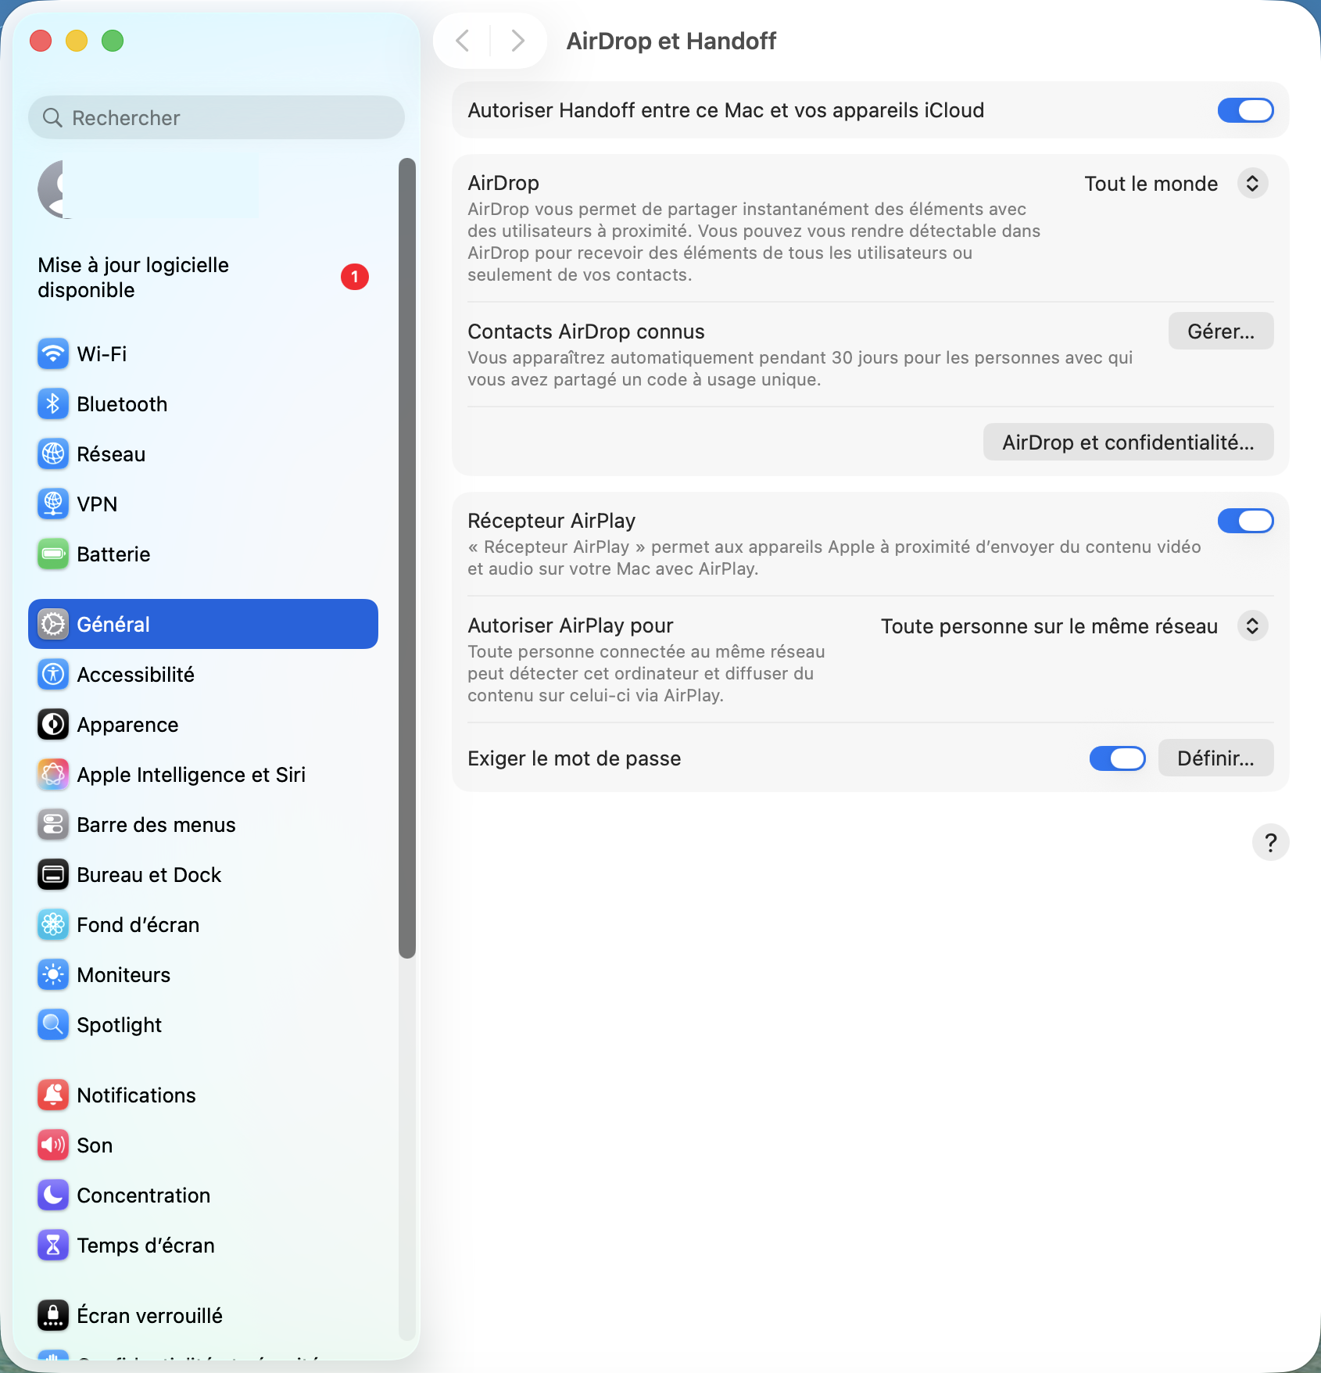Open AirDrop et confidentialité... dialog
The height and width of the screenshot is (1373, 1321).
click(1128, 443)
